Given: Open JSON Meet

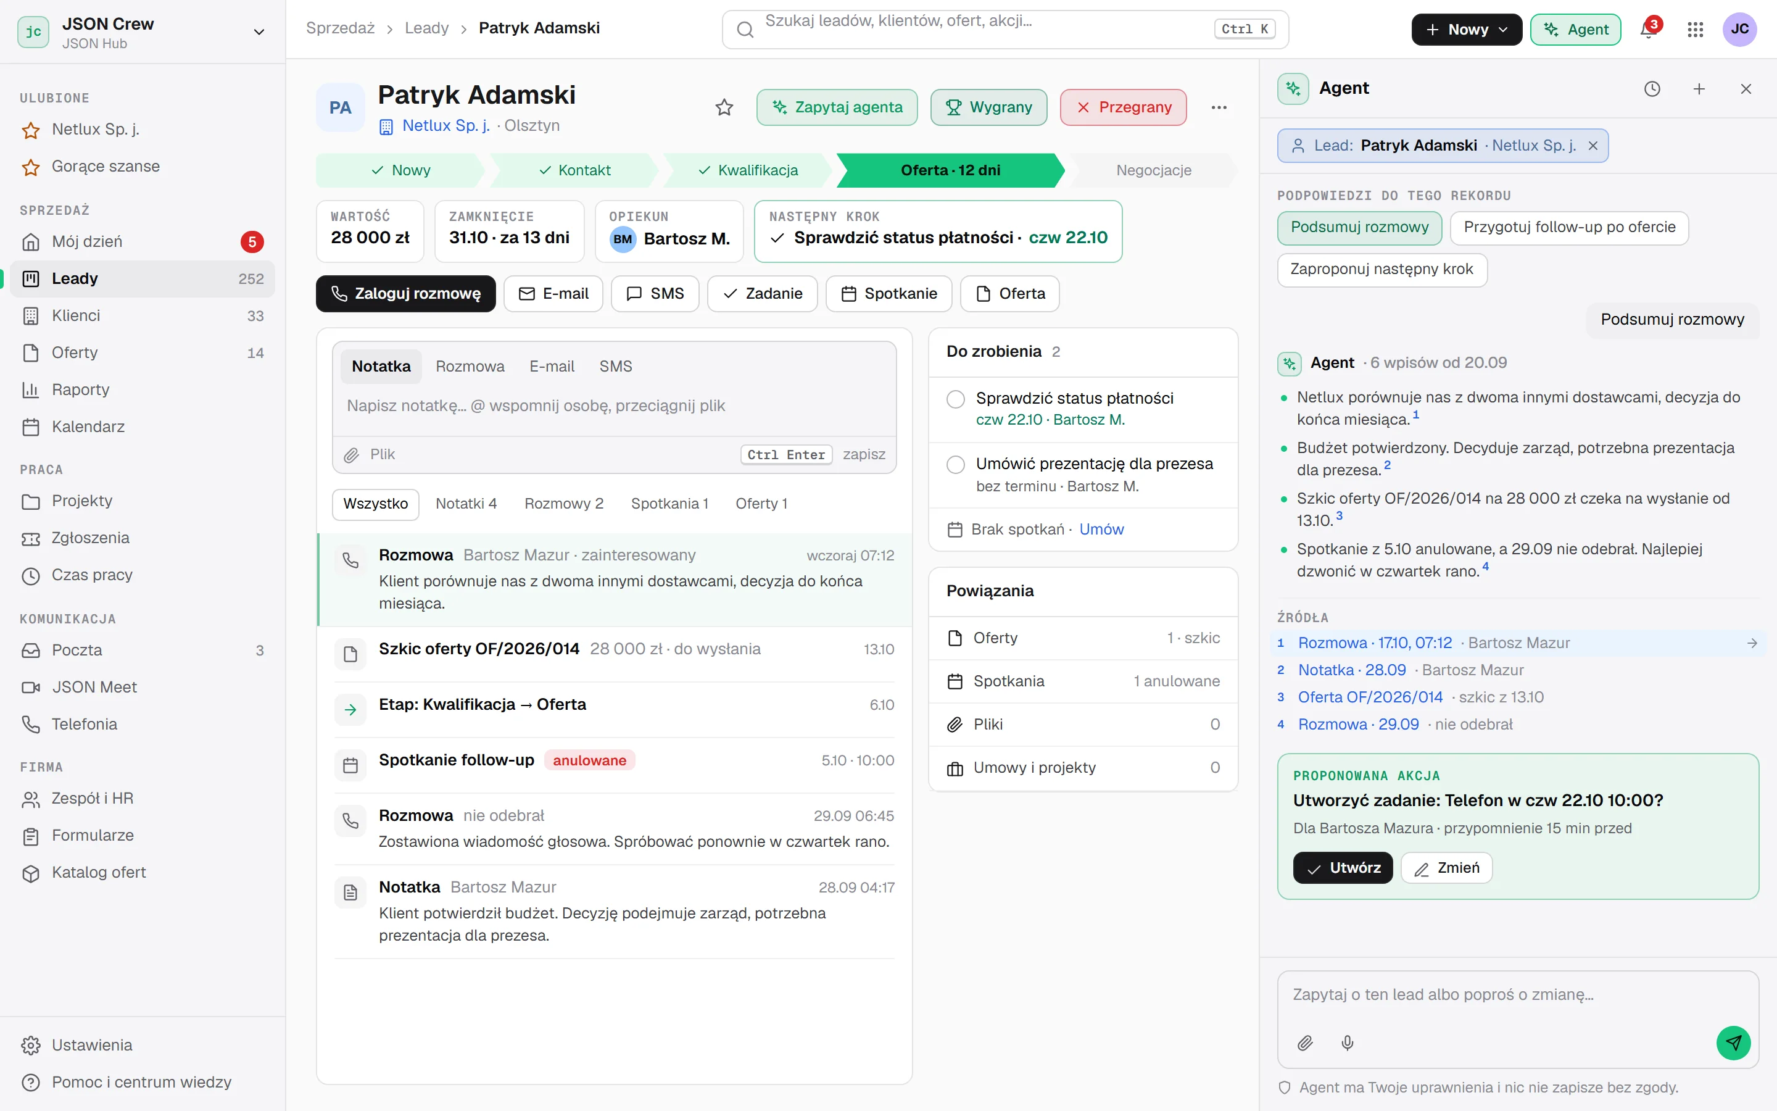Looking at the screenshot, I should tap(143, 687).
